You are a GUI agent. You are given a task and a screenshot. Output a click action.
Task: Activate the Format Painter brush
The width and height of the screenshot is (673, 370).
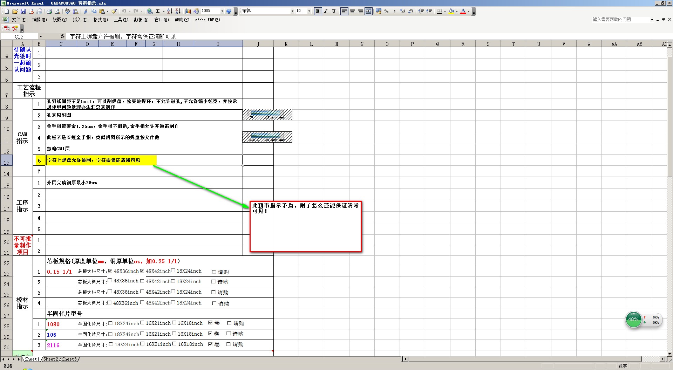click(x=114, y=11)
